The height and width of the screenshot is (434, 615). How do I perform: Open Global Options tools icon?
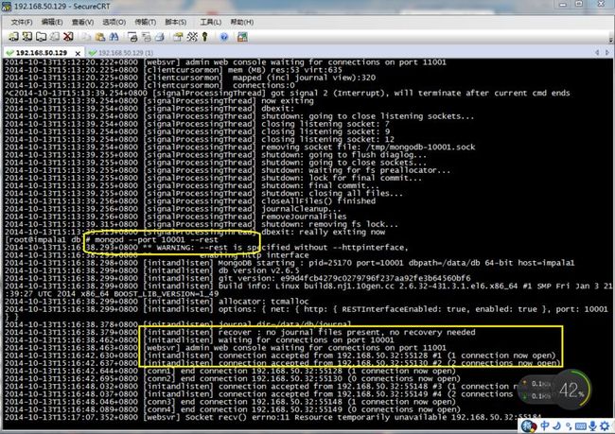coord(192,37)
